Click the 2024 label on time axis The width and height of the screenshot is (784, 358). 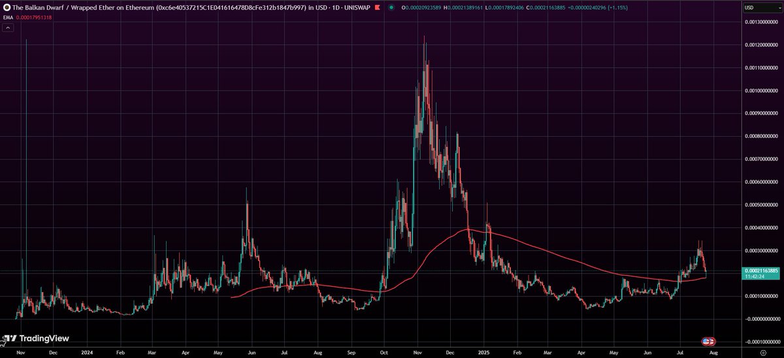[x=86, y=351]
